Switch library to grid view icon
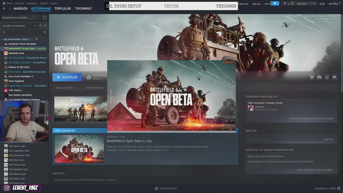Screen dimensions: 343x193 44,17
